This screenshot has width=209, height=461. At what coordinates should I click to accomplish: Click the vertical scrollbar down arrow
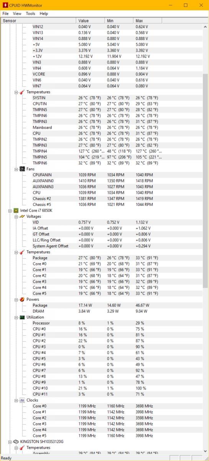coord(205,451)
